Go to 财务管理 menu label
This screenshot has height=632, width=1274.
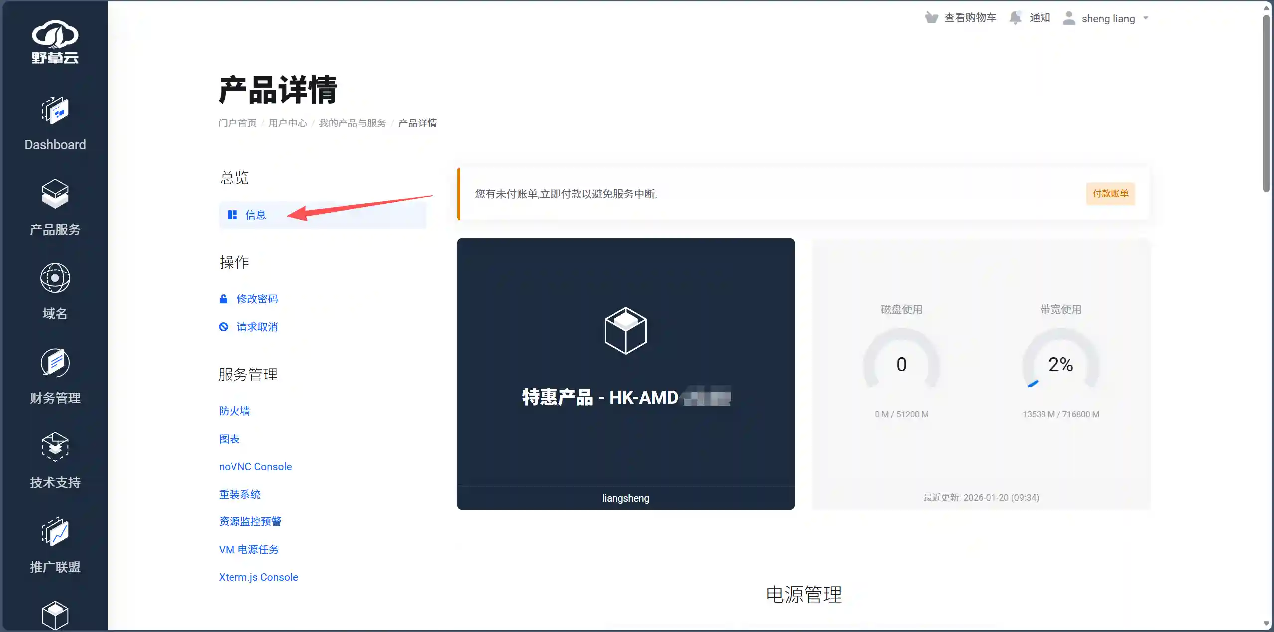(55, 398)
